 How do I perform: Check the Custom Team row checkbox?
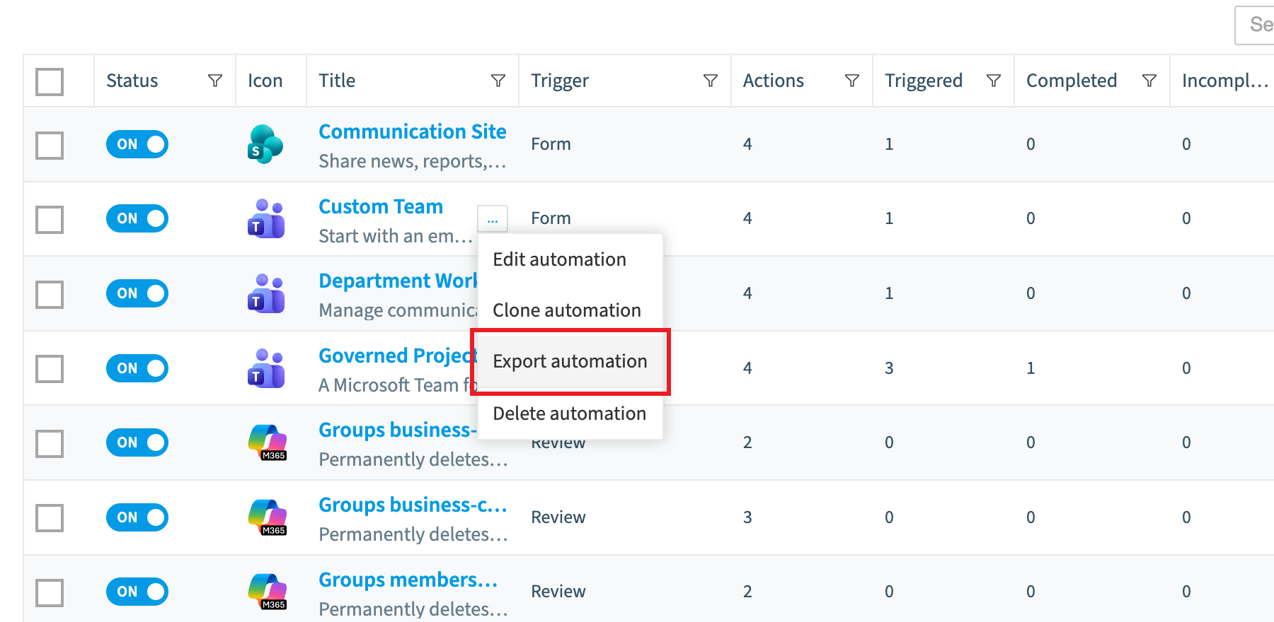coord(50,220)
